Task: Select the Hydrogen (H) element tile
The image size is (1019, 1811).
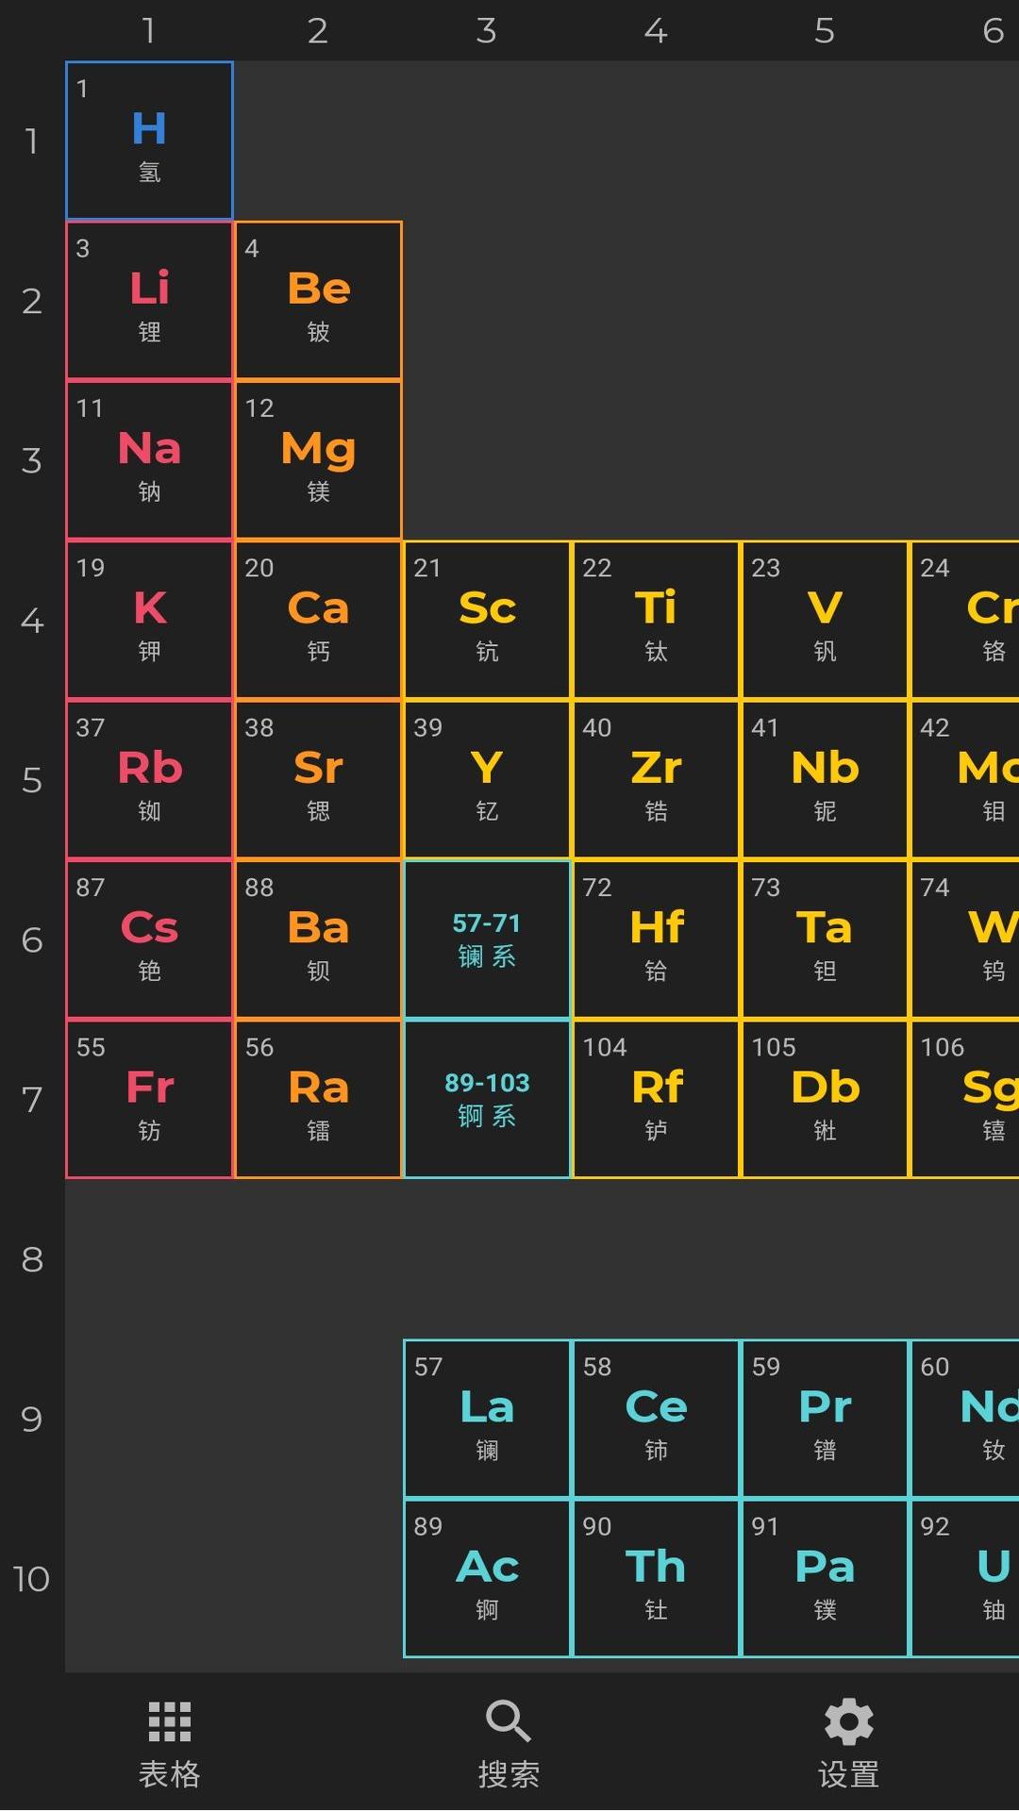Action: coord(149,141)
